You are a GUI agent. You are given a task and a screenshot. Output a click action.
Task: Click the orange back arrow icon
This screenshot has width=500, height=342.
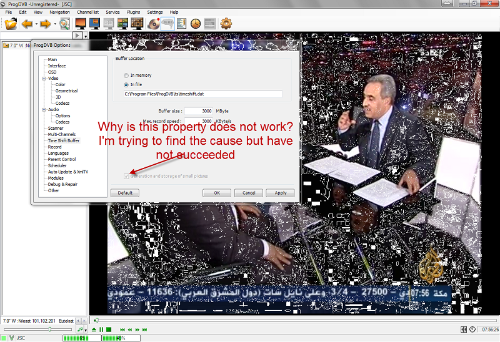click(27, 24)
